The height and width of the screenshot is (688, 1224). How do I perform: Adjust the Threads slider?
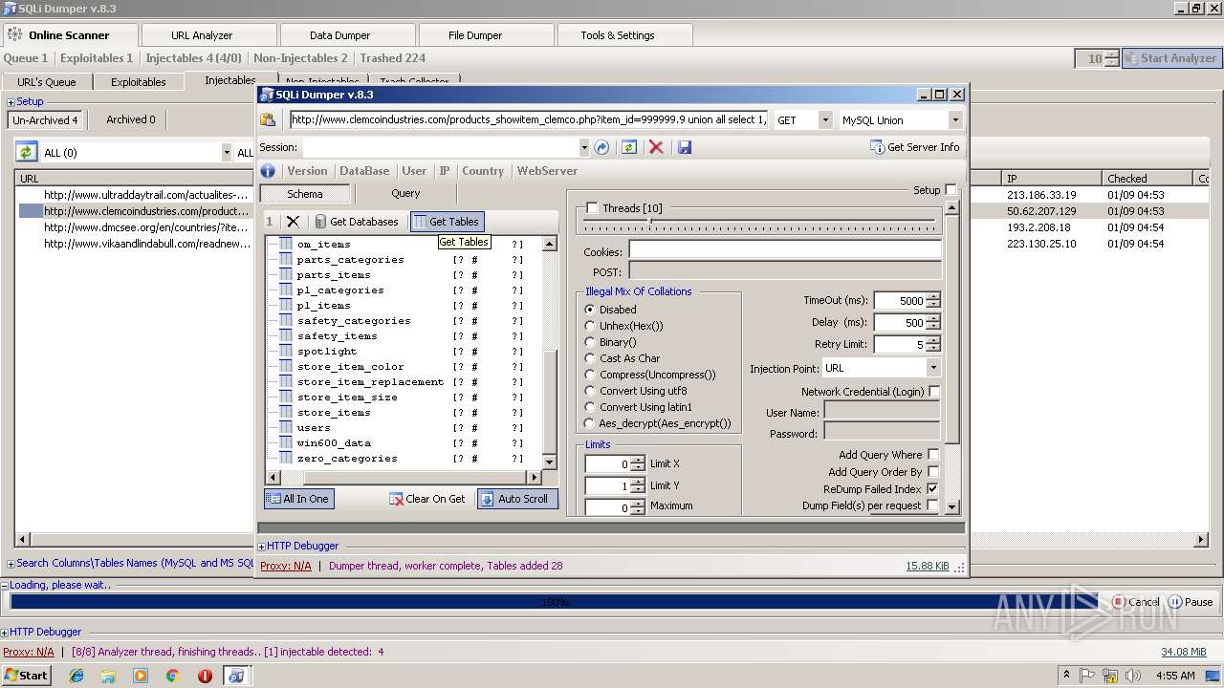pos(649,222)
